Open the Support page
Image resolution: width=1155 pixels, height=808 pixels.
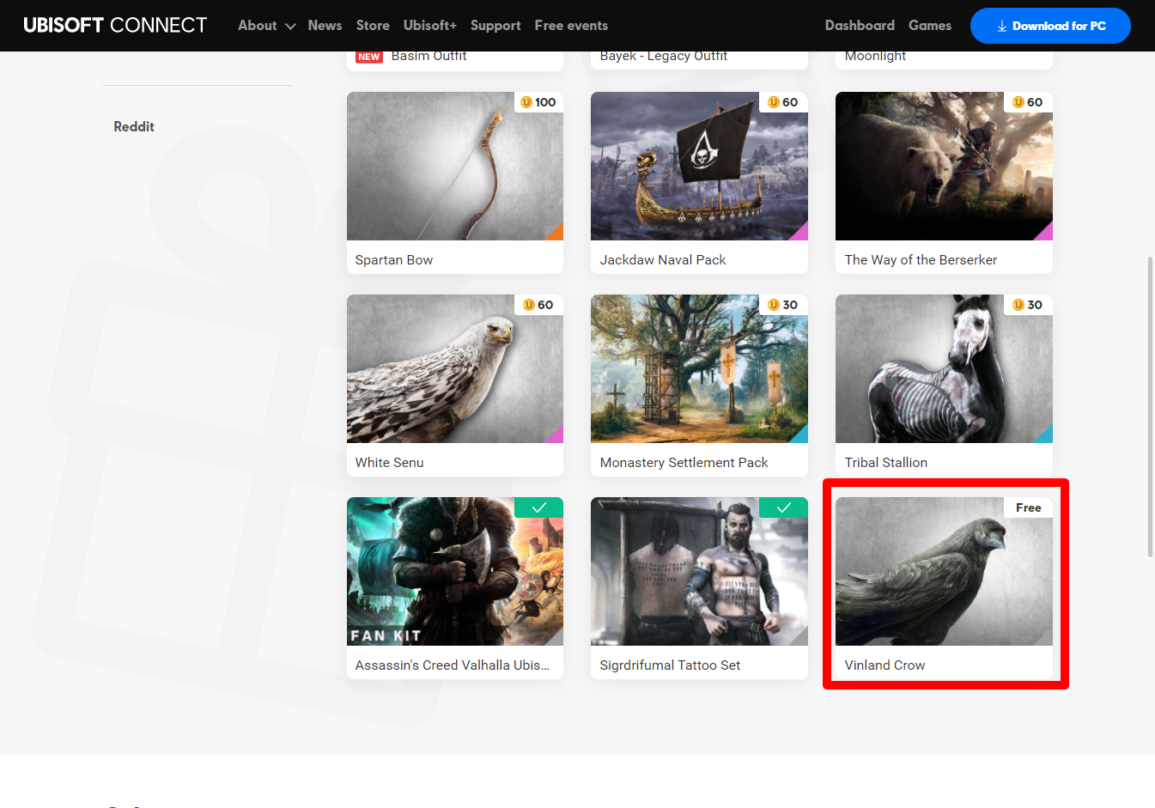(x=495, y=26)
